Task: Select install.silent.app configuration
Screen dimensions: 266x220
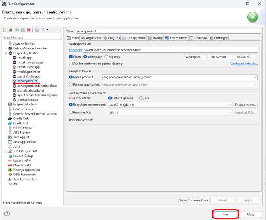Action: click(29, 67)
